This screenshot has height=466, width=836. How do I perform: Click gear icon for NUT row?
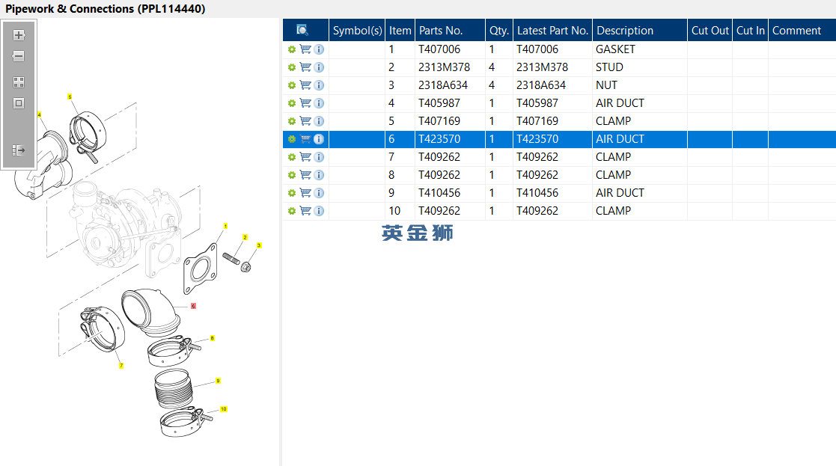(292, 85)
